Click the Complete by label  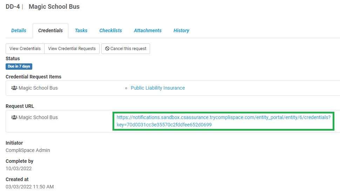[x=19, y=161]
